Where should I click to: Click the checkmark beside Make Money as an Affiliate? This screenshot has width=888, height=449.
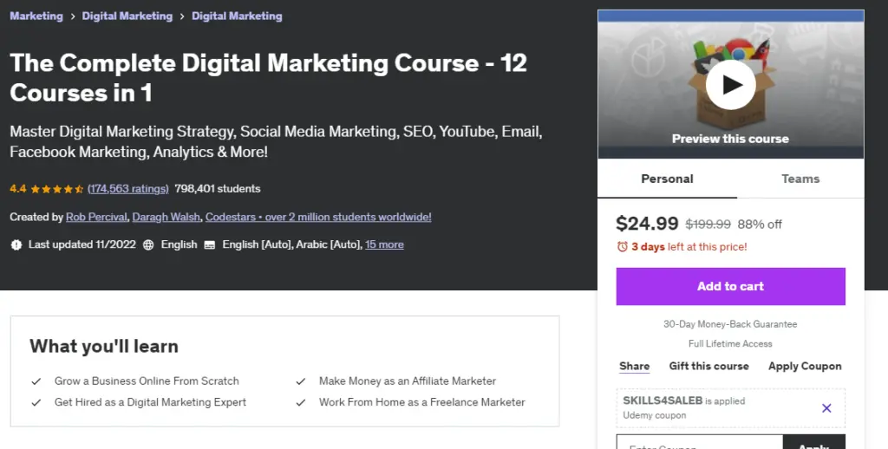tap(301, 381)
